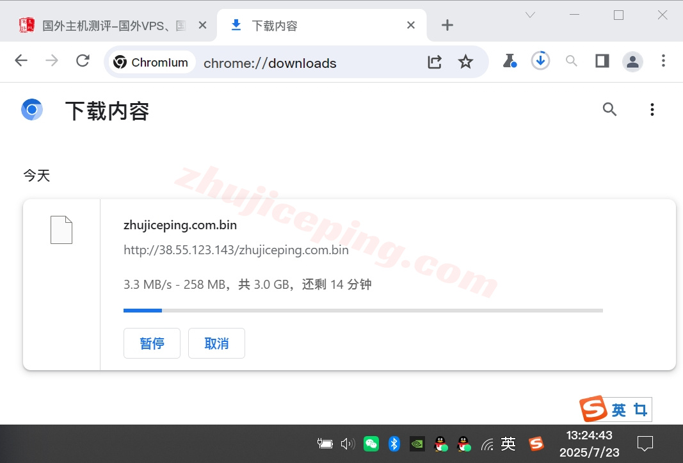The height and width of the screenshot is (463, 683).
Task: Show the toolbar downloads bubble
Action: [x=540, y=61]
